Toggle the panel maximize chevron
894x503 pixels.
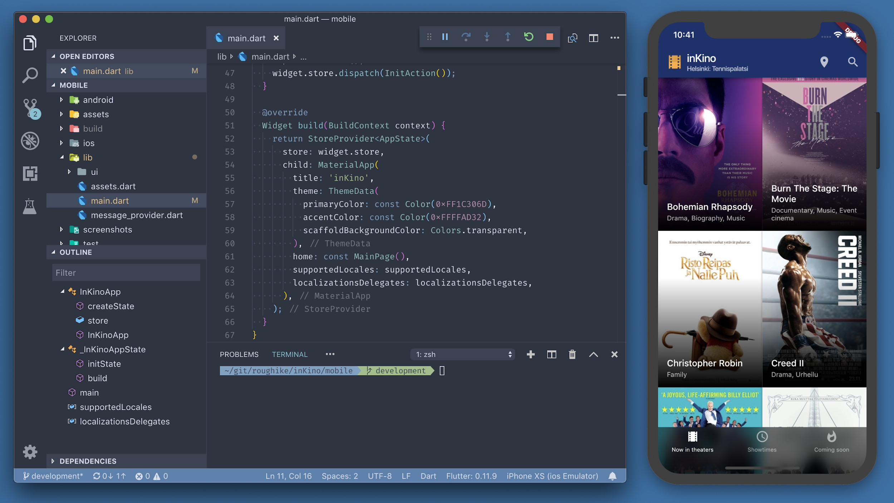coord(593,355)
